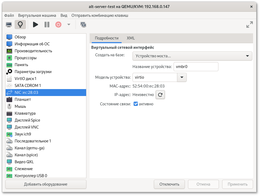Image resolution: width=260 pixels, height=196 pixels.
Task: Refresh the unknown IP address
Action: tap(160, 95)
